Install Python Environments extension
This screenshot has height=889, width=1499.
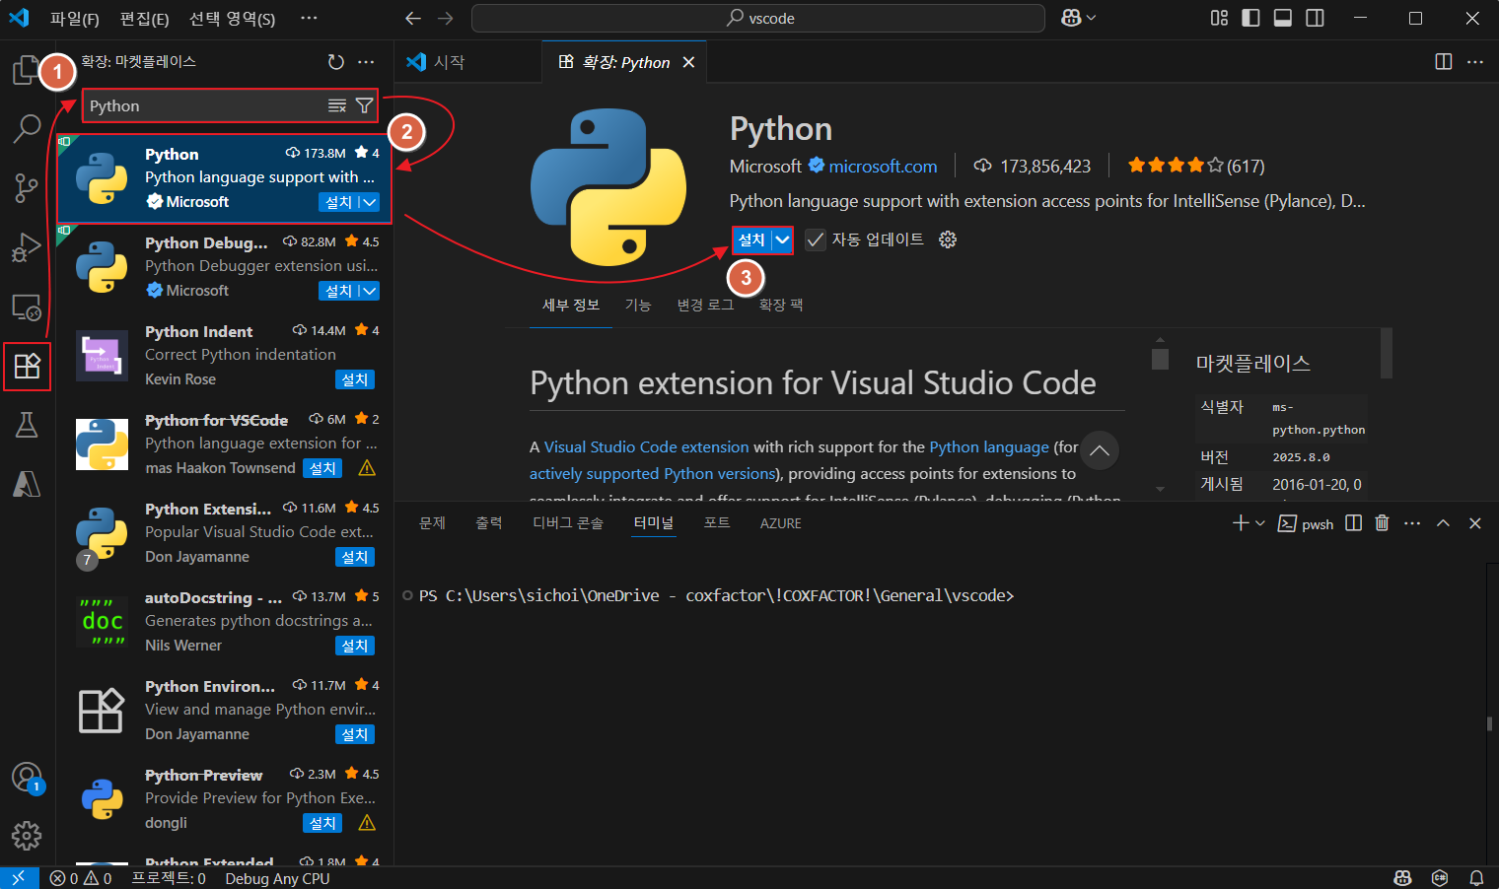coord(355,734)
